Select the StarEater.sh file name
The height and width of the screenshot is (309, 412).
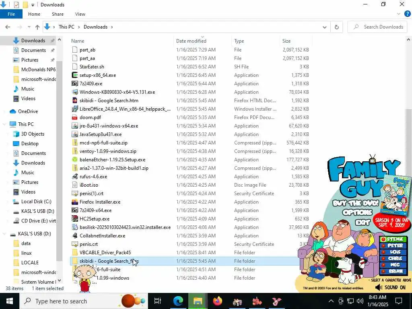[92, 67]
